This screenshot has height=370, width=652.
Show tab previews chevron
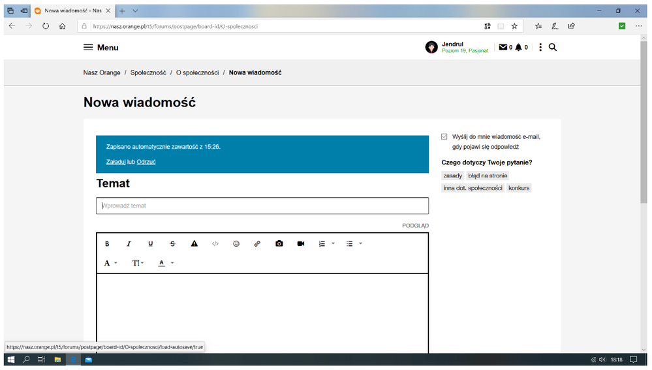click(x=135, y=11)
